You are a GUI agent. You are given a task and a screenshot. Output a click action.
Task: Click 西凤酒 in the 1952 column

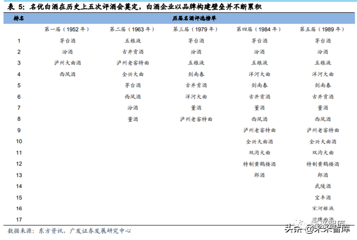click(x=67, y=74)
